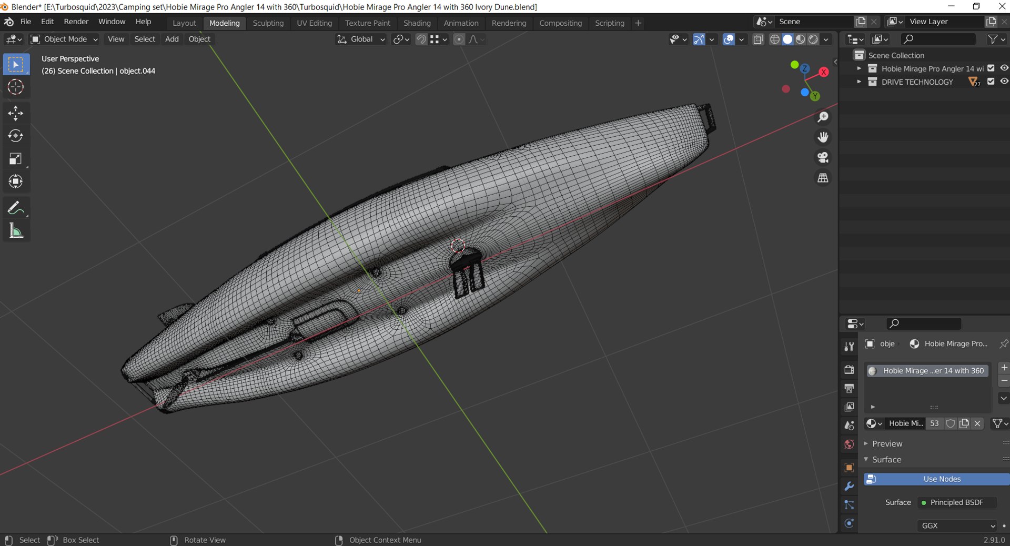Toggle proportional editing
Screen dimensions: 1010x546
459,39
